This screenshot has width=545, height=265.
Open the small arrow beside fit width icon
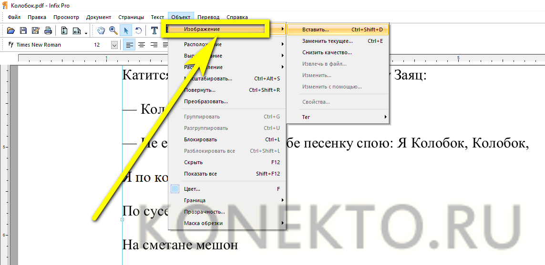85,33
